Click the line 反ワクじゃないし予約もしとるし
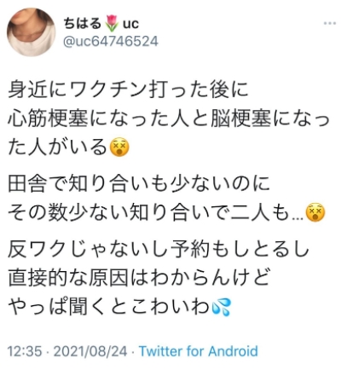The image size is (353, 370). [158, 249]
